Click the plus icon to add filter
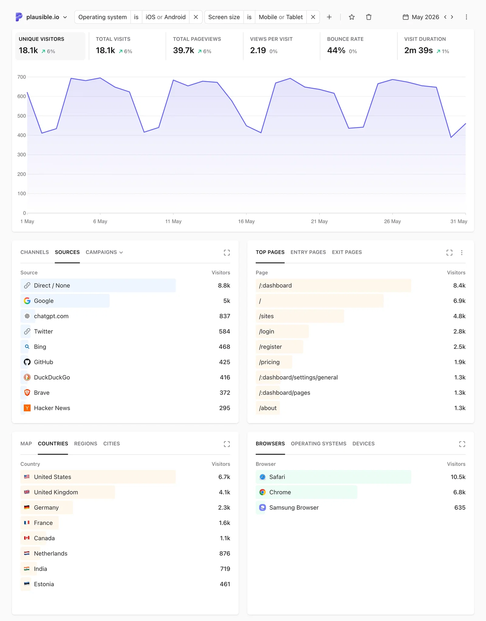Viewport: 486px width, 621px height. click(329, 17)
